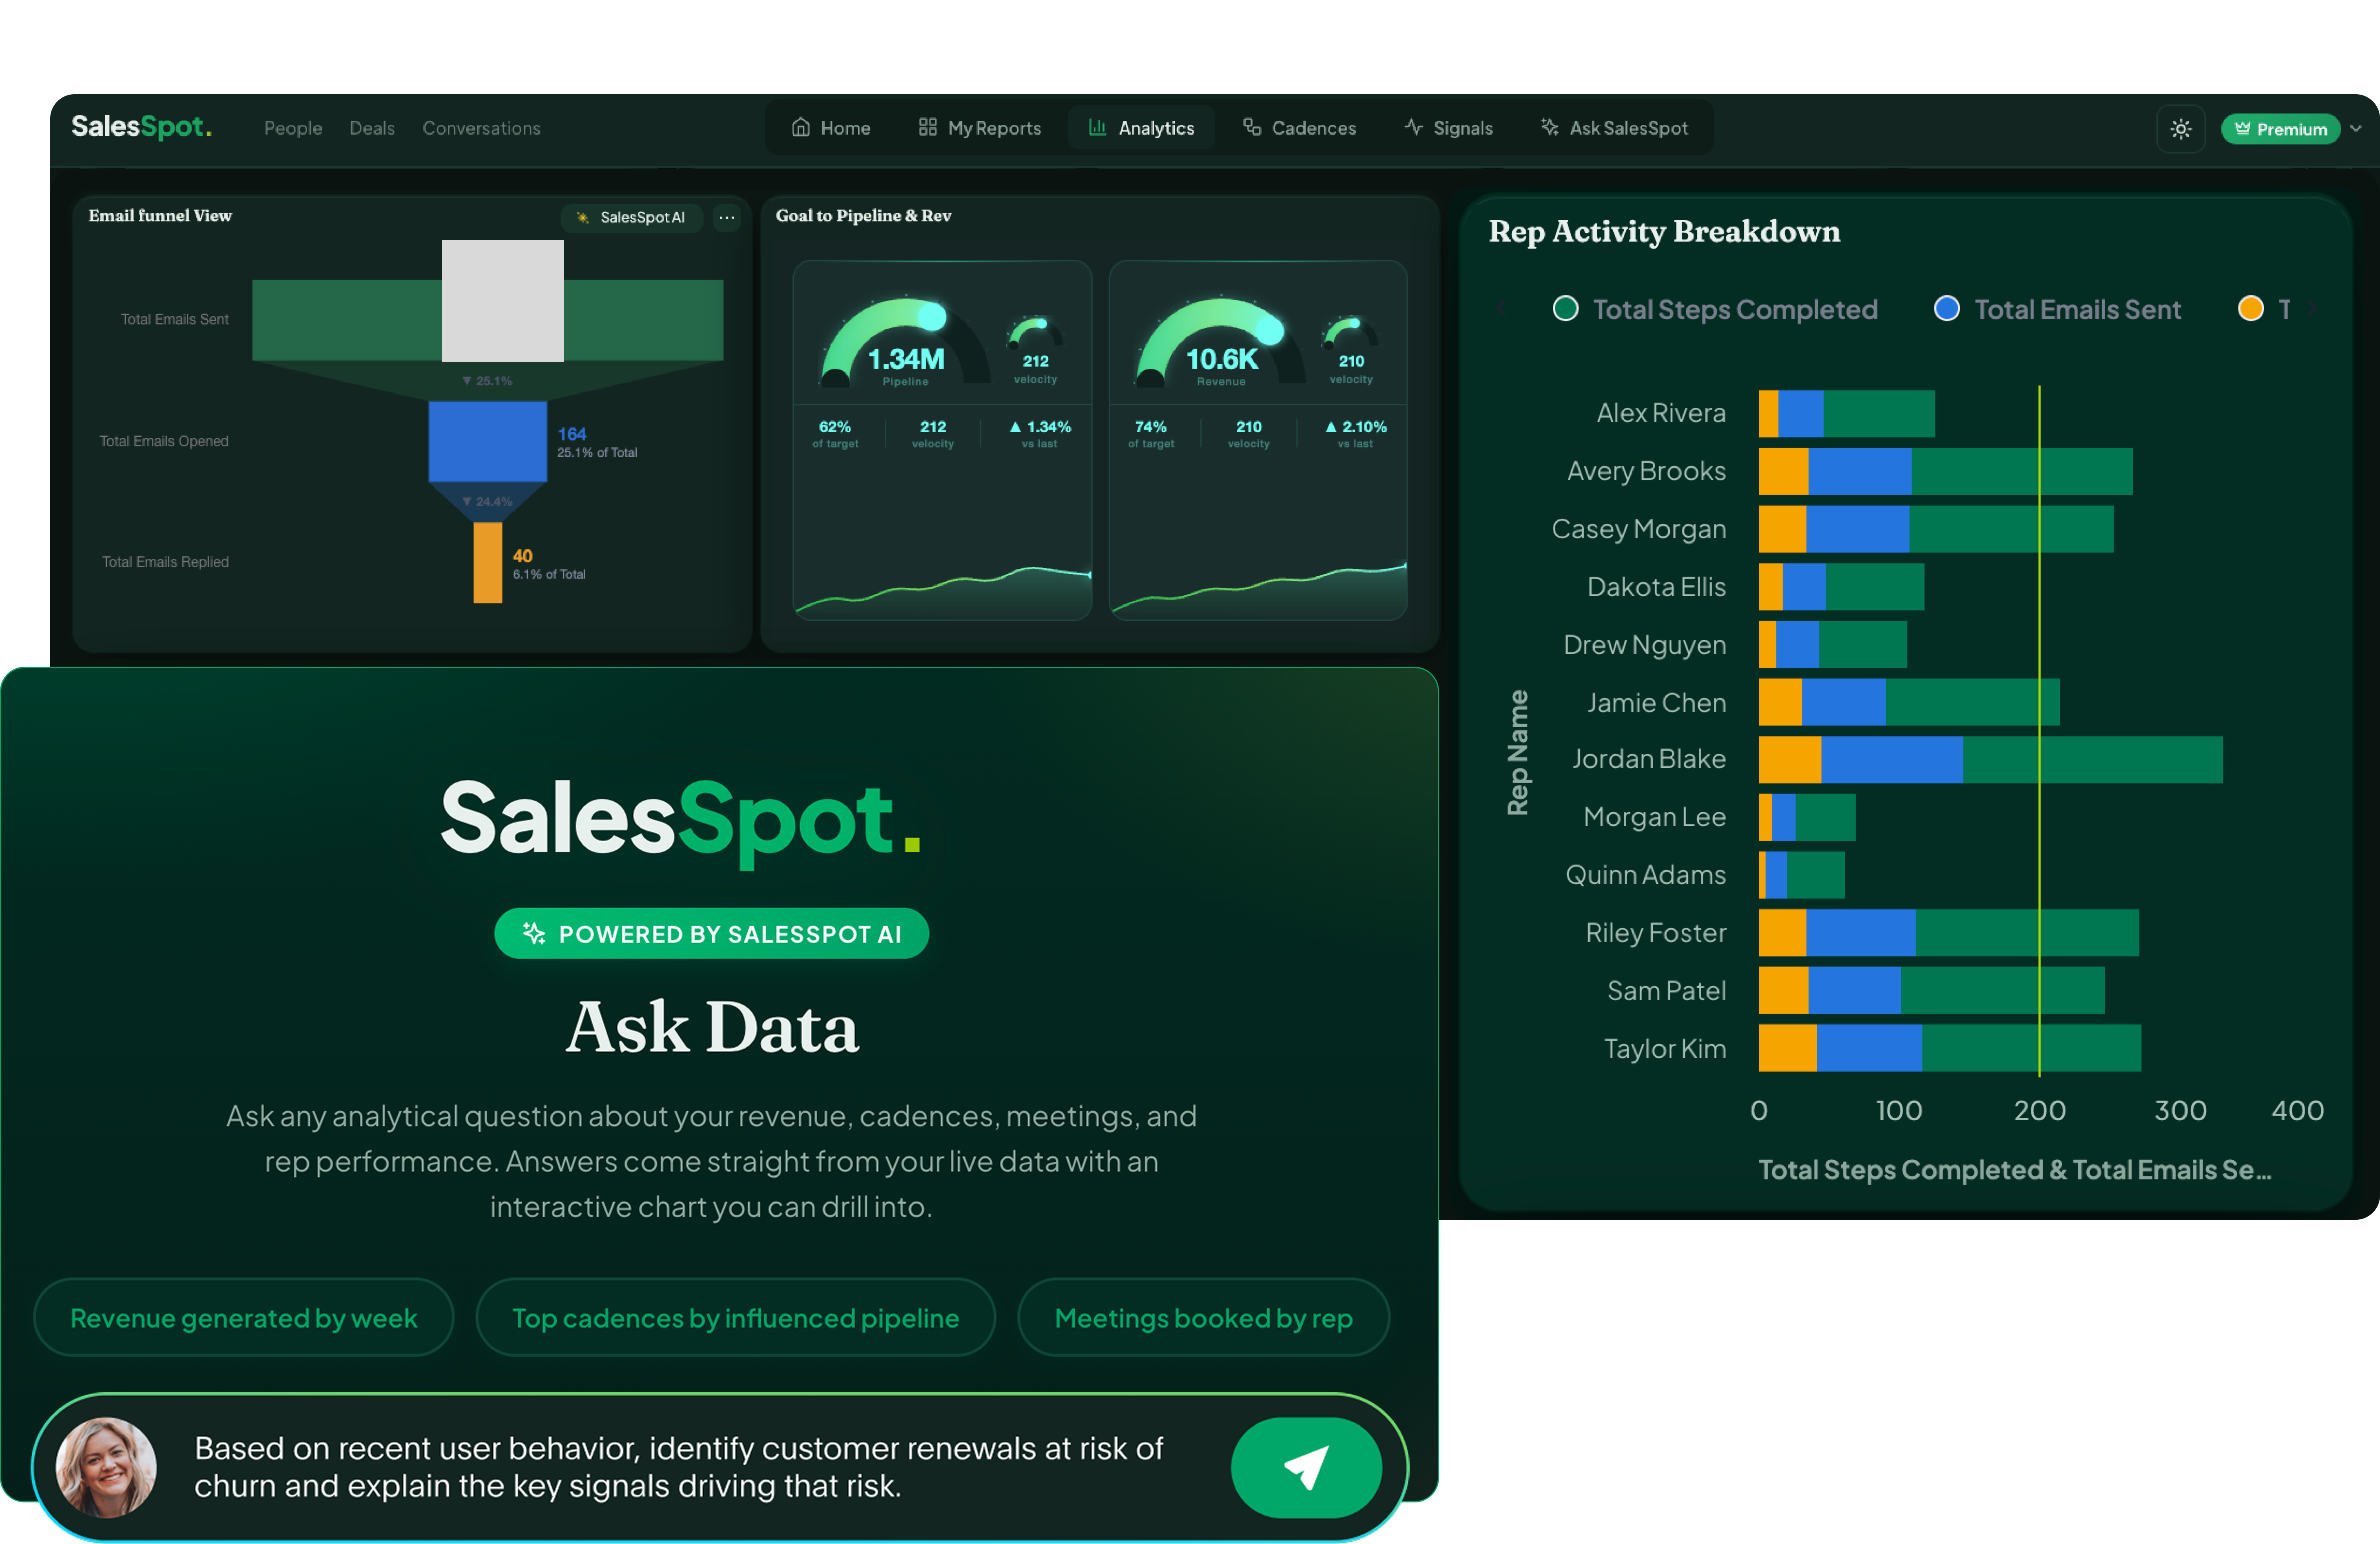This screenshot has height=1544, width=2380.
Task: Click the orange Total Emails Replied funnel bar
Action: (x=488, y=563)
